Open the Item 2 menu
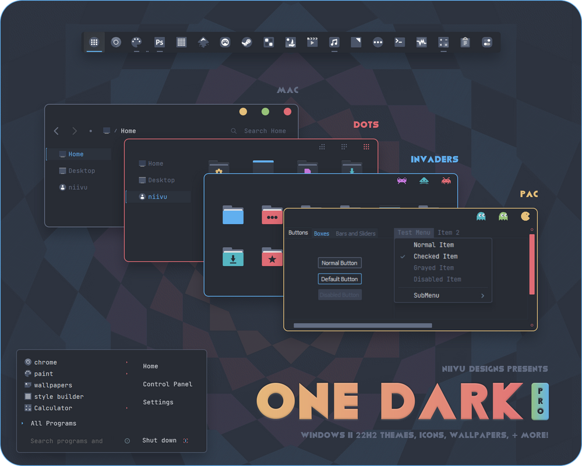 click(x=449, y=232)
